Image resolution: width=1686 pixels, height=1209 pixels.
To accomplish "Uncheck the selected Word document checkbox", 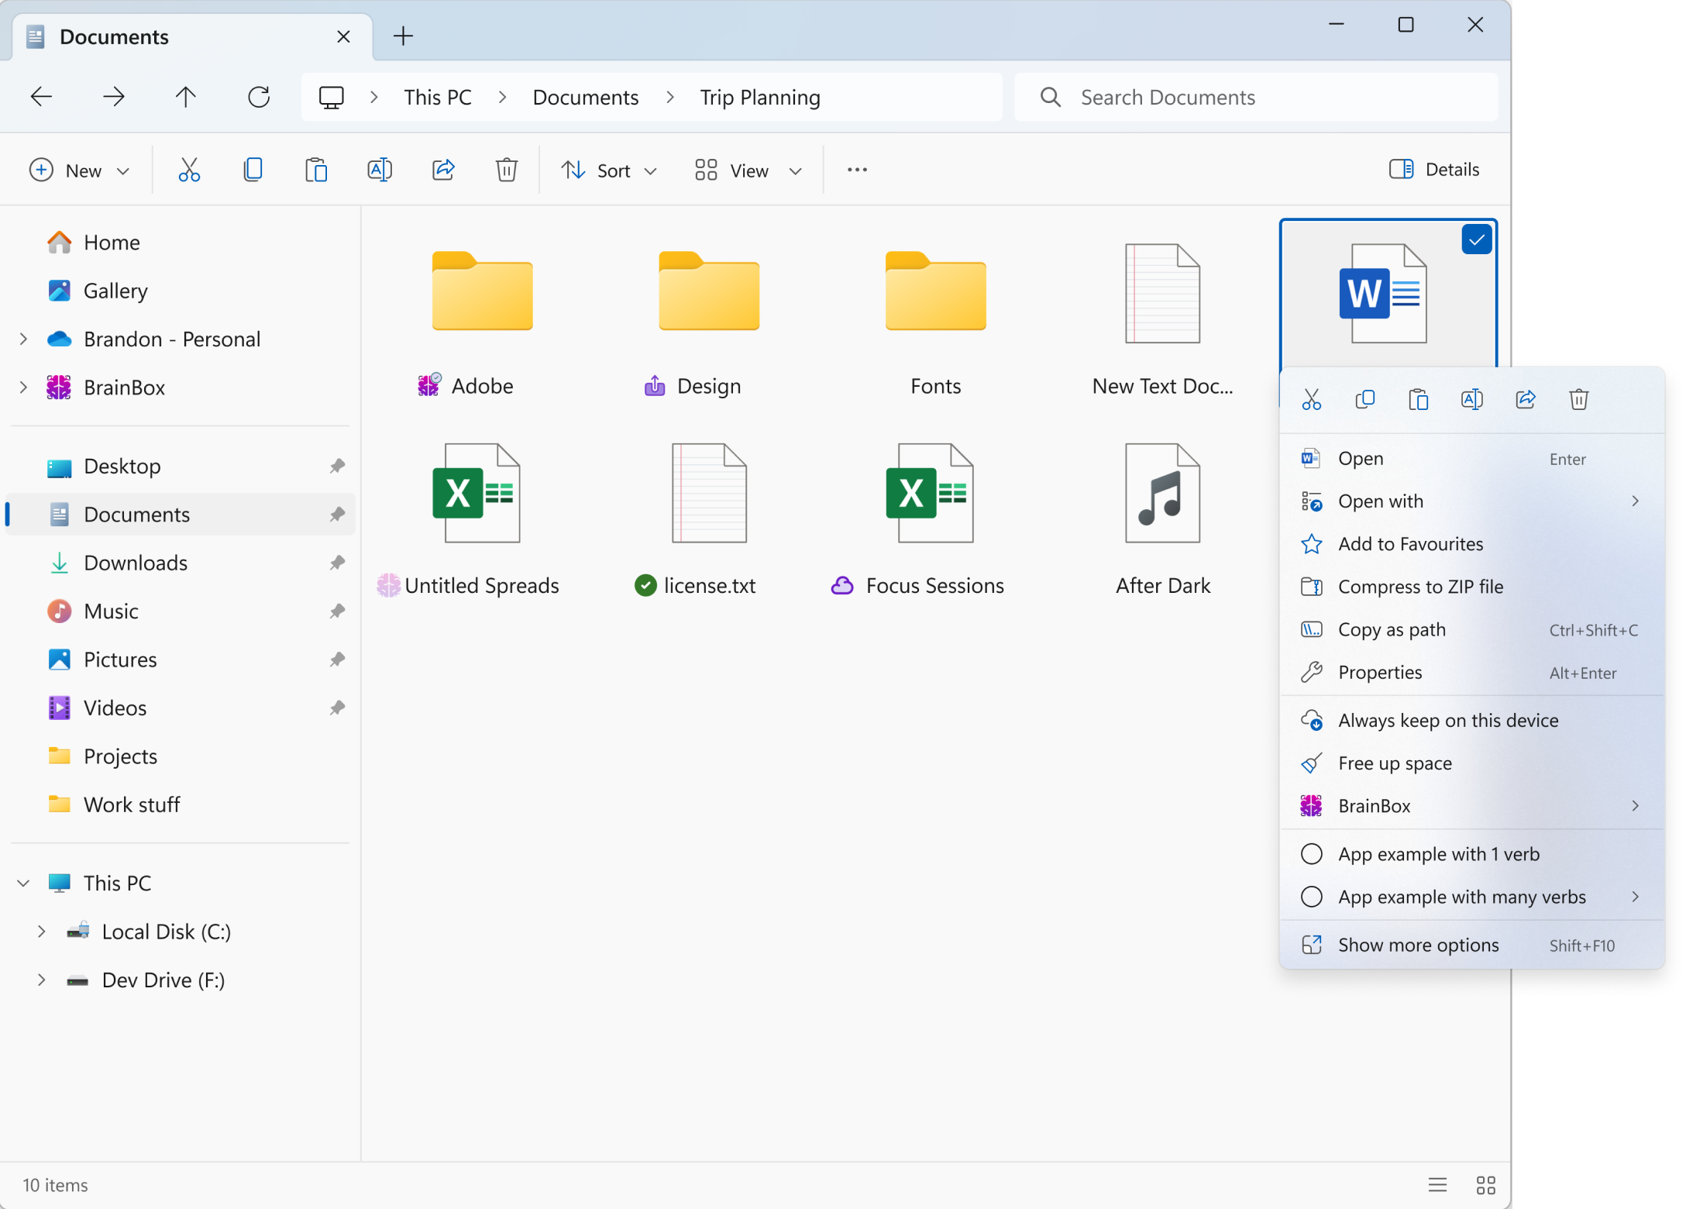I will (1477, 239).
